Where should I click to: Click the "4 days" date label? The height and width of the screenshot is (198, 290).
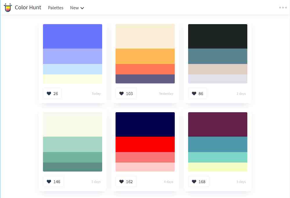[168, 182]
